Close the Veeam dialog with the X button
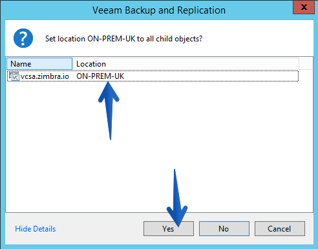Screen dimensions: 318x249 pyautogui.click(x=304, y=7)
